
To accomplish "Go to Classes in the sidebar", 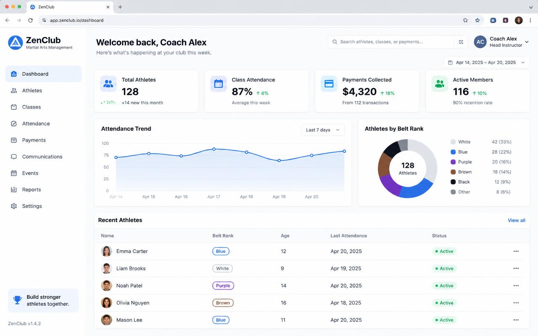I will 43,107.
